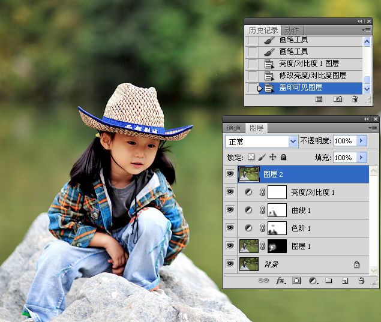The height and width of the screenshot is (322, 381).
Task: Click the 曲线 1 adjustment icon
Action: click(x=248, y=210)
